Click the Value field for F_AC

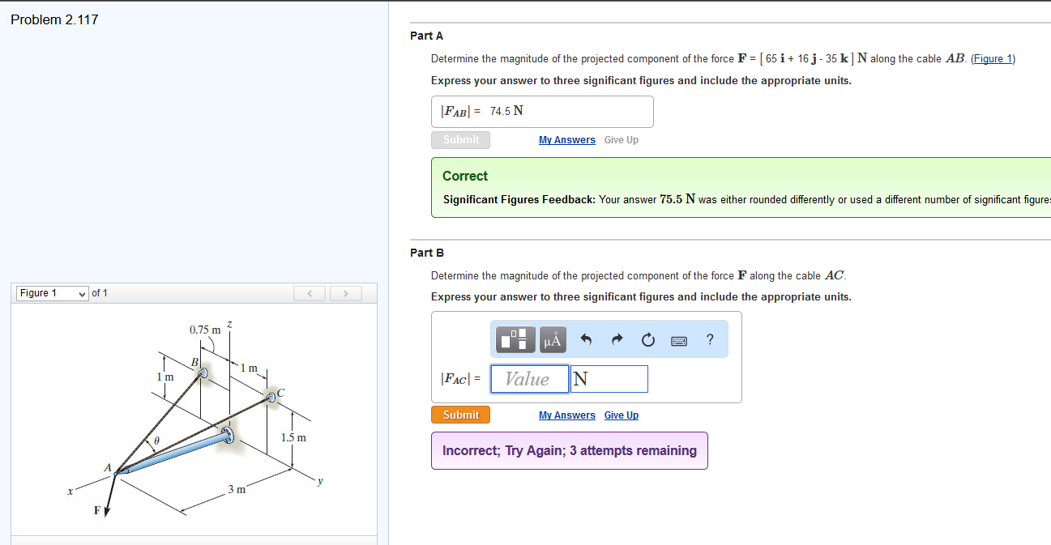[x=529, y=379]
